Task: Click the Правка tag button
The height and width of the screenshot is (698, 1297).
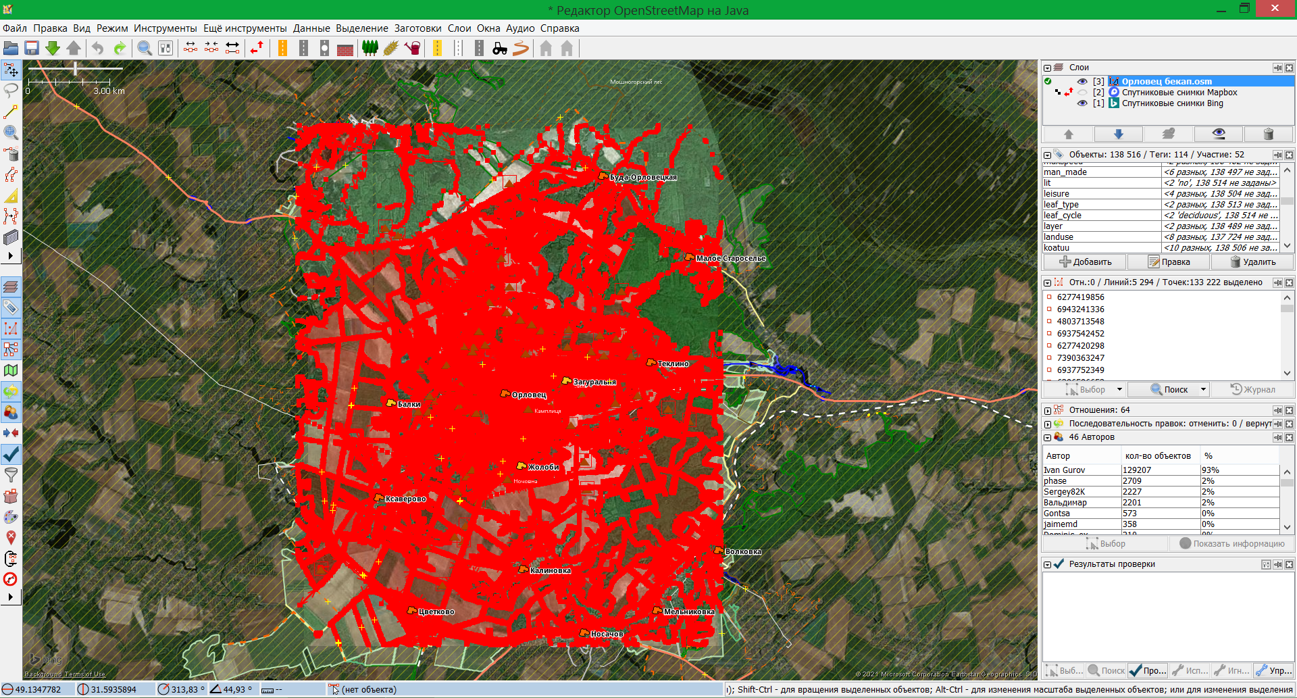Action: click(1169, 262)
